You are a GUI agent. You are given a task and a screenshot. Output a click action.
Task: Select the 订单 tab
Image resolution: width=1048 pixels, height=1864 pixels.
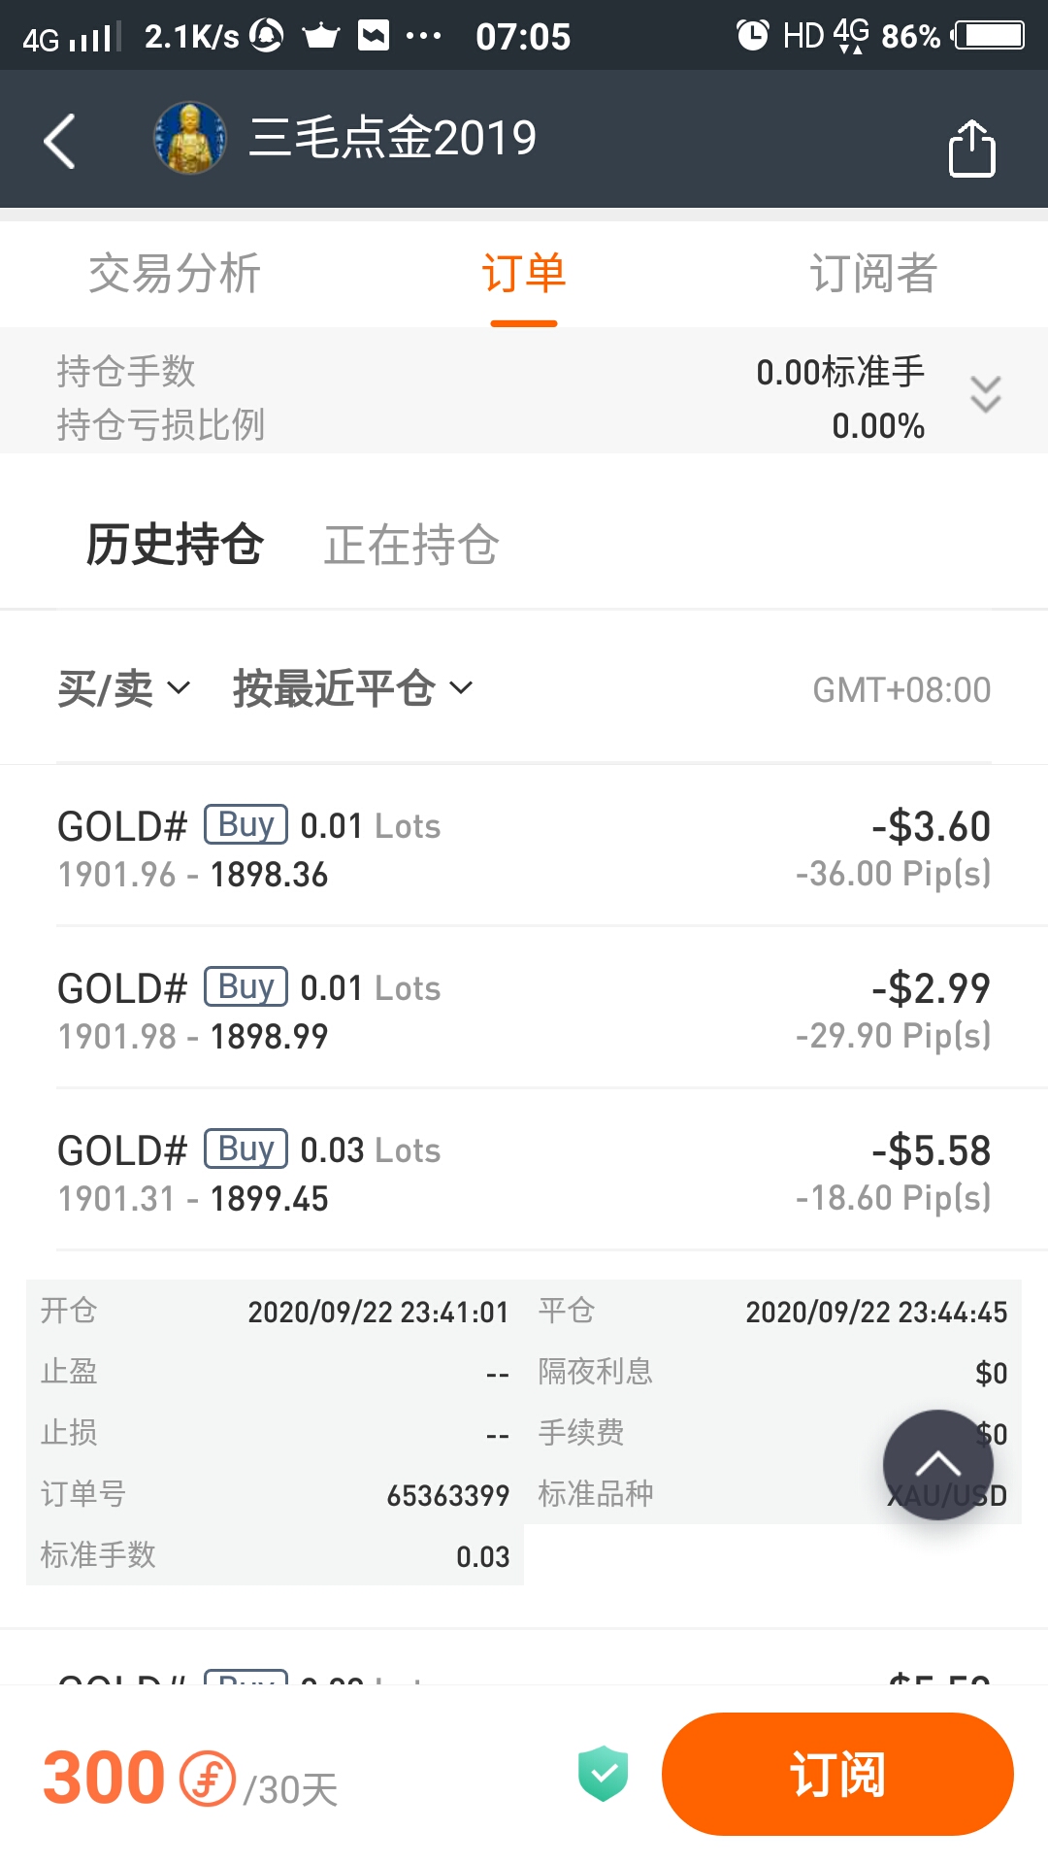pos(524,275)
